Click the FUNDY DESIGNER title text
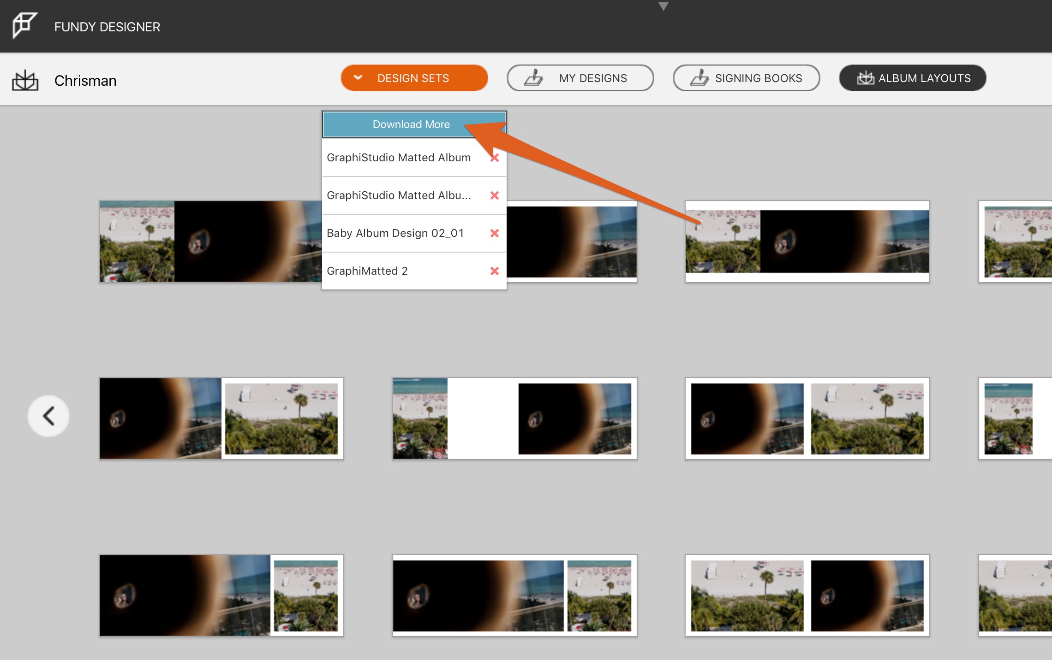Viewport: 1052px width, 660px height. click(x=107, y=27)
